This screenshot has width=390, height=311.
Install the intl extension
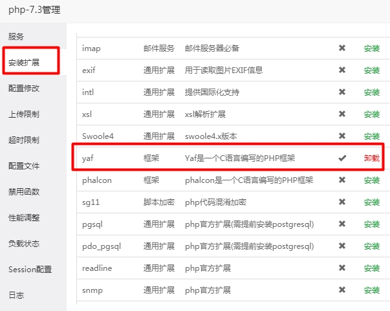[x=372, y=92]
